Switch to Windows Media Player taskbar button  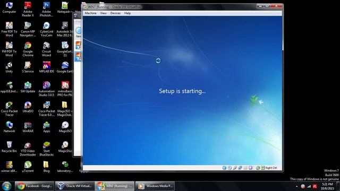(x=155, y=186)
